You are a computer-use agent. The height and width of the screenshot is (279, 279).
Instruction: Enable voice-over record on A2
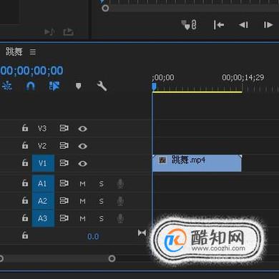pyautogui.click(x=120, y=201)
